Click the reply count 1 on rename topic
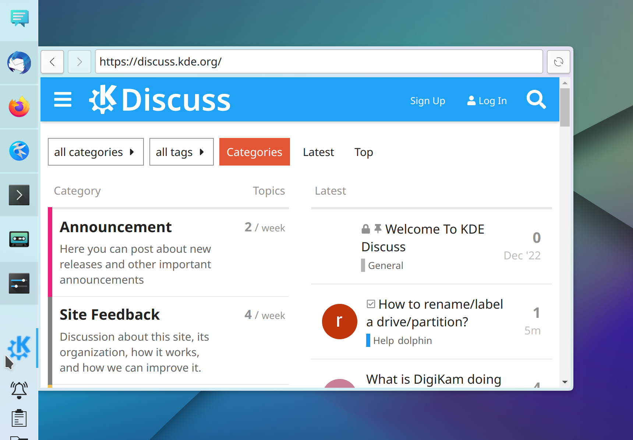This screenshot has width=633, height=440. point(537,313)
